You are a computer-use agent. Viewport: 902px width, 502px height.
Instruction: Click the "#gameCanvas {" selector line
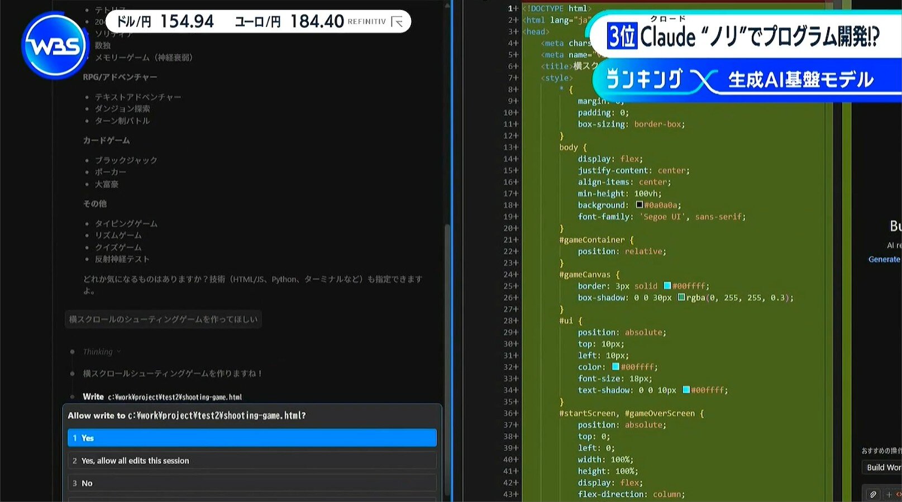(x=590, y=275)
